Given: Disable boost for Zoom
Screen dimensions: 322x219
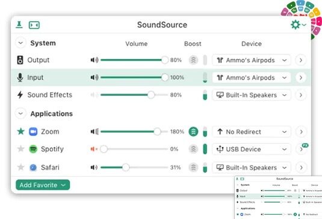Looking at the screenshot, I should click(x=193, y=132).
